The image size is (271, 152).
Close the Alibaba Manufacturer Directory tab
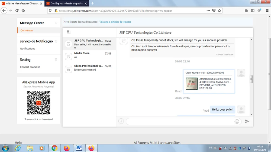point(41,4)
